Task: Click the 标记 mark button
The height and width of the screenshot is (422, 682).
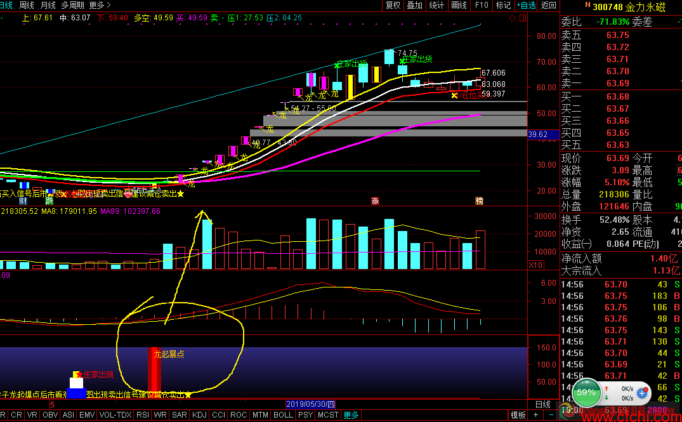Action: [x=503, y=5]
